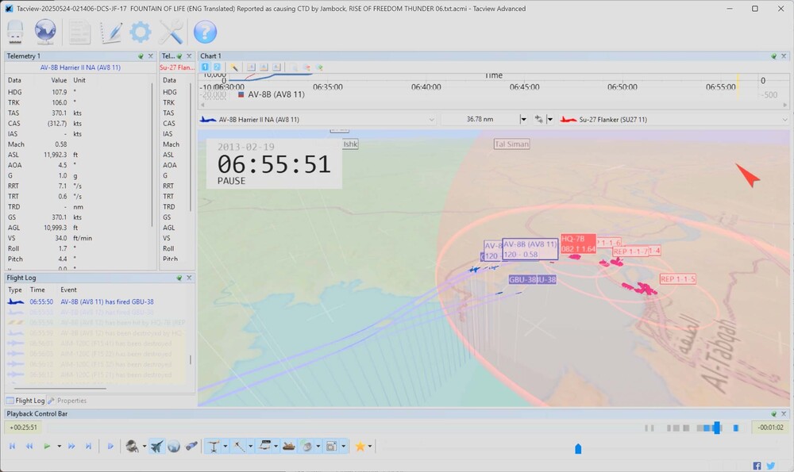The height and width of the screenshot is (472, 794).
Task: Click the Twitter icon in status bar
Action: [770, 466]
